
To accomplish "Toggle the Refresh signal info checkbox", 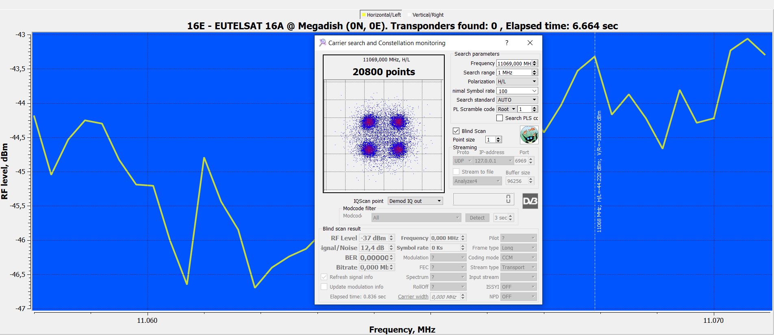I will (x=324, y=277).
